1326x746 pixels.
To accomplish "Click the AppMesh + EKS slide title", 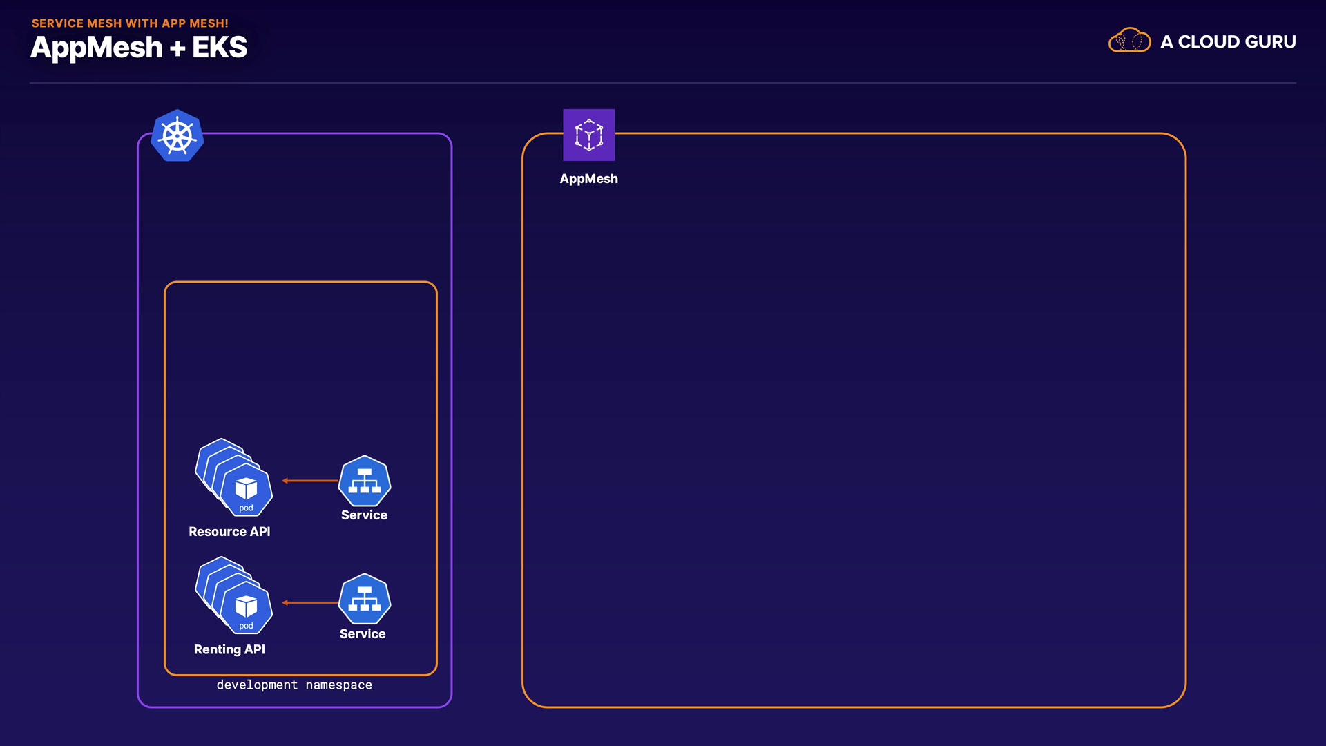I will pos(139,48).
